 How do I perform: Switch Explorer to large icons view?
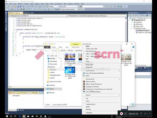pos(132,105)
